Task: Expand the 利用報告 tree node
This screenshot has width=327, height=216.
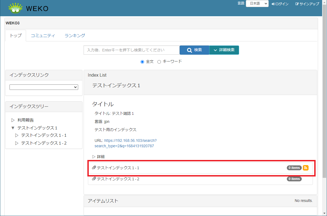Action: (13, 120)
